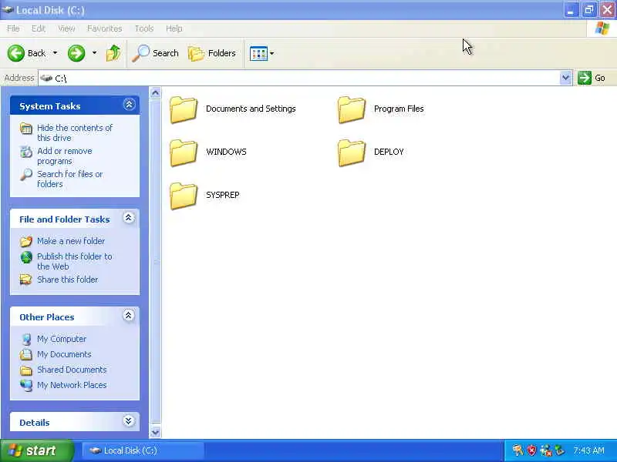The image size is (617, 462).
Task: Click the Views icon in toolbar
Action: 258,53
